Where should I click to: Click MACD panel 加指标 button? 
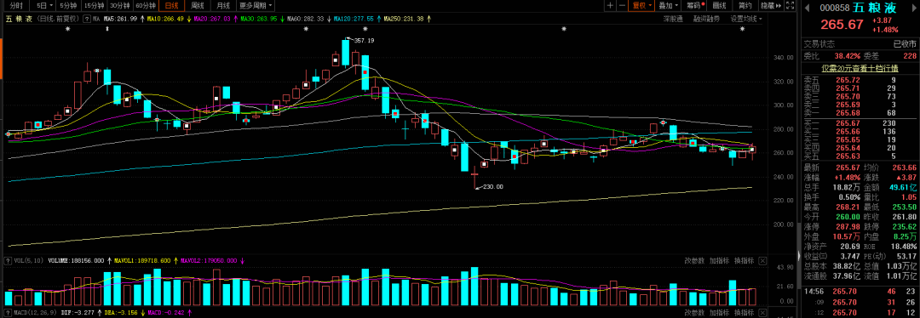[719, 313]
